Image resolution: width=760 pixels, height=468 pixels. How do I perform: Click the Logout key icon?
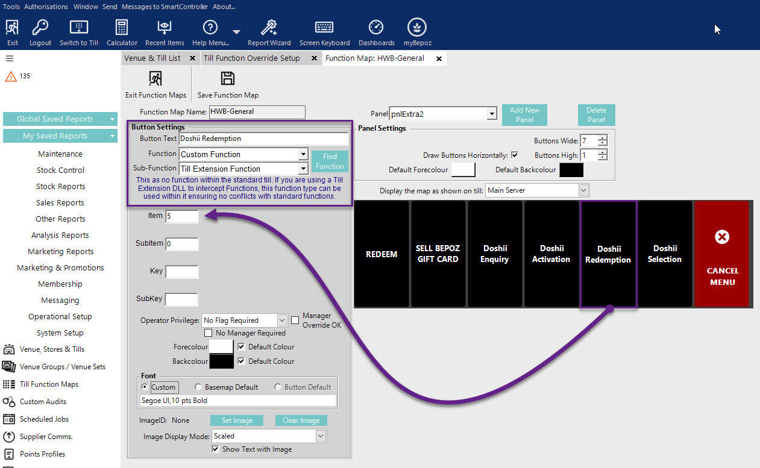pos(40,28)
